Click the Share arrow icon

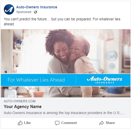[x=101, y=123]
